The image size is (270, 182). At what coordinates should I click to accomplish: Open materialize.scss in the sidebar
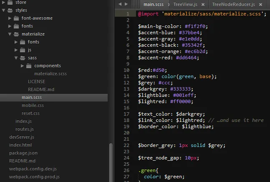50,74
